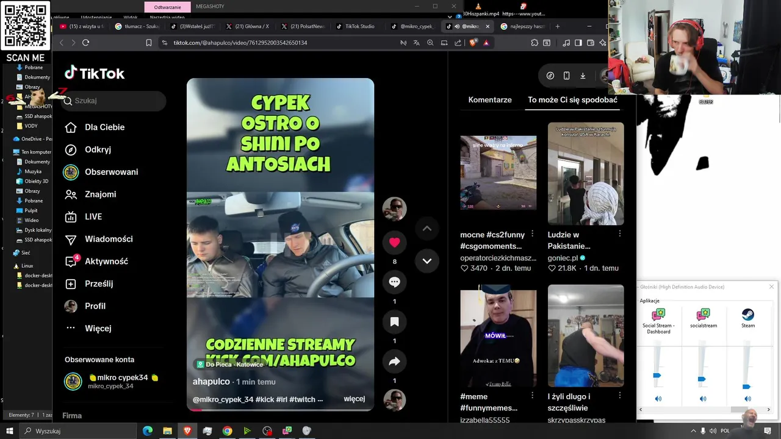Go to previous video with up chevron
The image size is (781, 439).
[427, 229]
